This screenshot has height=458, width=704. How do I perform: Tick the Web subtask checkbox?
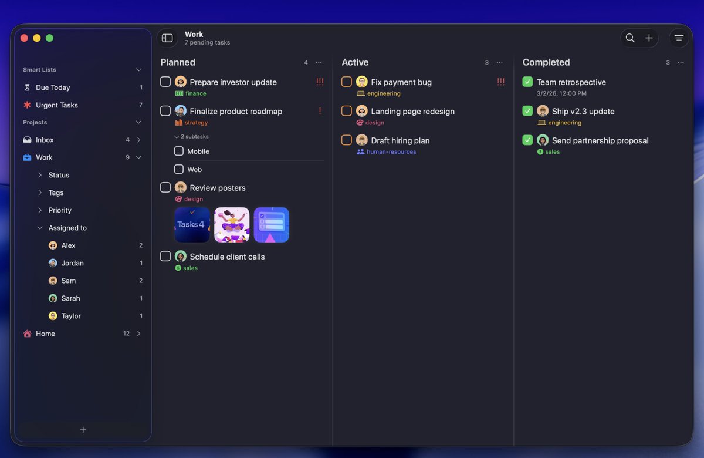click(x=179, y=169)
